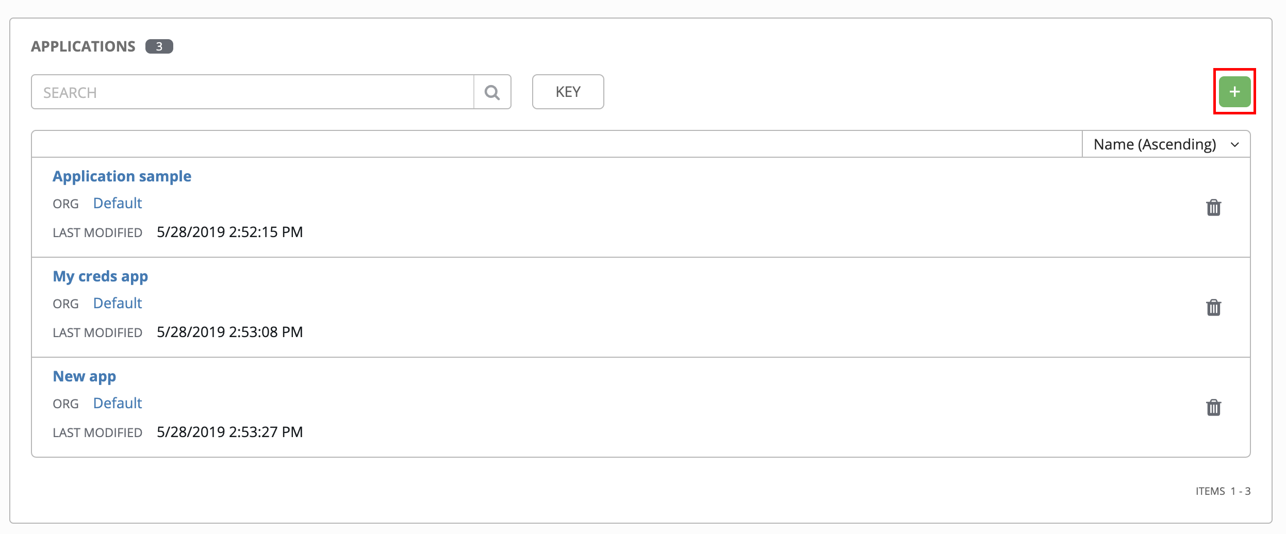This screenshot has height=534, width=1286.
Task: Open the My creds app link
Action: (x=101, y=276)
